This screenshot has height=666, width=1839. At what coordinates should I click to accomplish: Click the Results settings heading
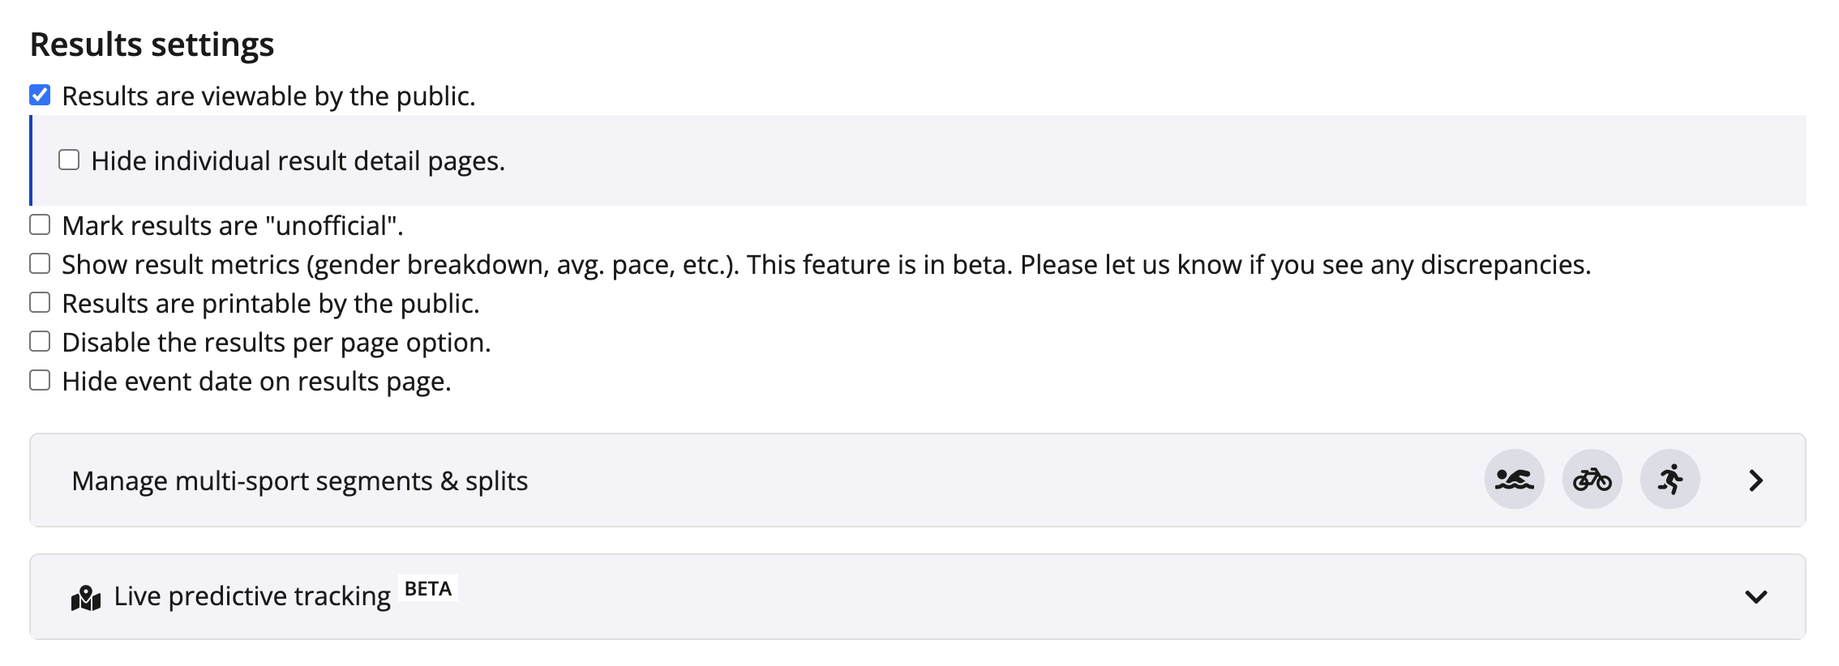(152, 45)
